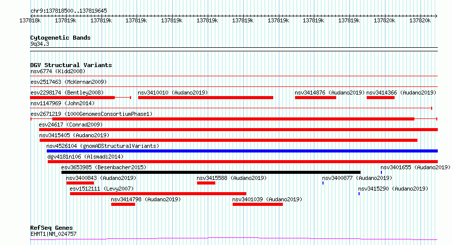
Task: Open esv2671219 (1000GenomesConsortiumPhase1) variant
Action: tap(91, 114)
